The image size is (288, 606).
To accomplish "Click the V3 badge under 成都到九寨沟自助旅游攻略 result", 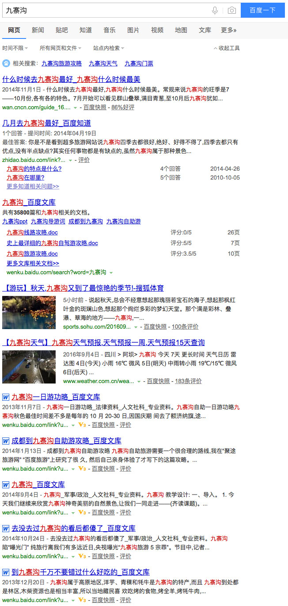I will [x=82, y=468].
